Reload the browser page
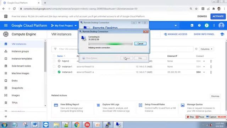227x128 pixels. (x=14, y=9)
